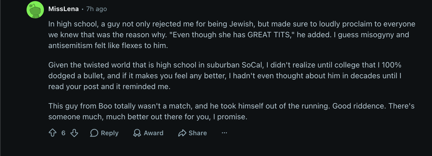The width and height of the screenshot is (432, 156).
Task: Click the vote count number 6
Action: coord(63,133)
